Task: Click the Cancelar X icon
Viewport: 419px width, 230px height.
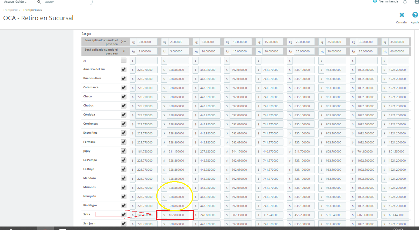Action: [402, 15]
